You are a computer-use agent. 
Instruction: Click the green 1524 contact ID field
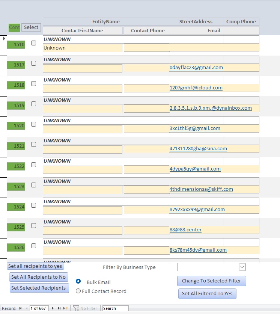[16, 207]
